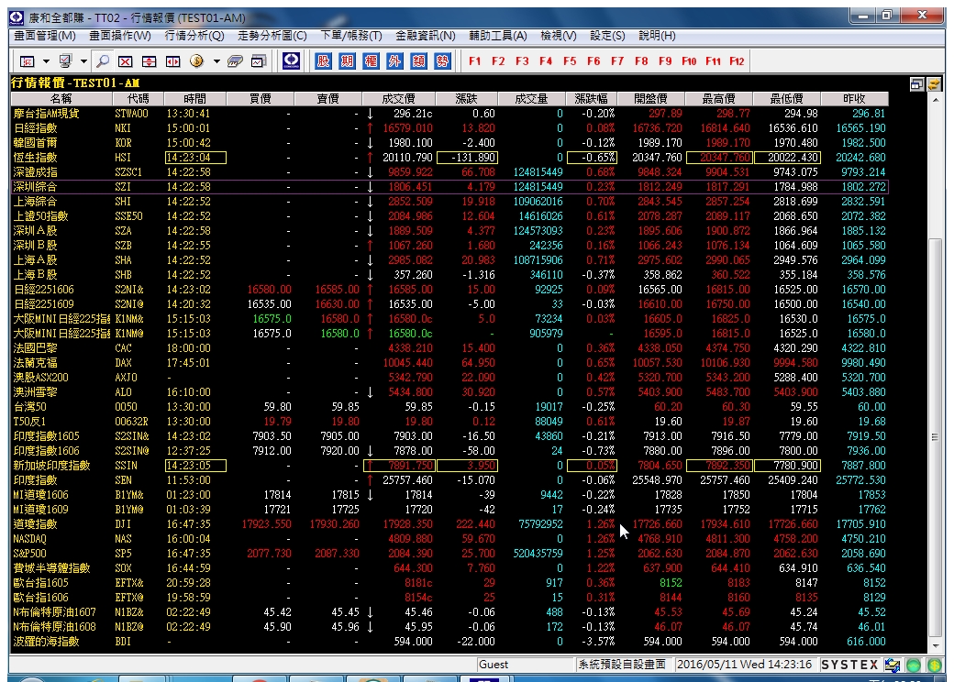The height and width of the screenshot is (682, 954).
Task: Open the 輔助工具(A) menu
Action: coord(498,36)
